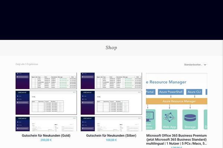Select the Shop page heading
Image resolution: width=223 pixels, height=148 pixels.
(111, 48)
